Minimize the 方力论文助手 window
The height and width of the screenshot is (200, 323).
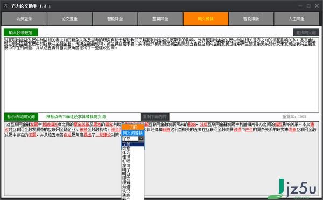click(300, 6)
